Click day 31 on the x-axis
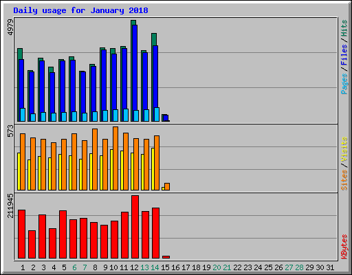Screen dimensions: 352x275 click(330, 267)
